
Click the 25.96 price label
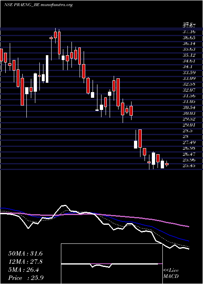click(189, 160)
